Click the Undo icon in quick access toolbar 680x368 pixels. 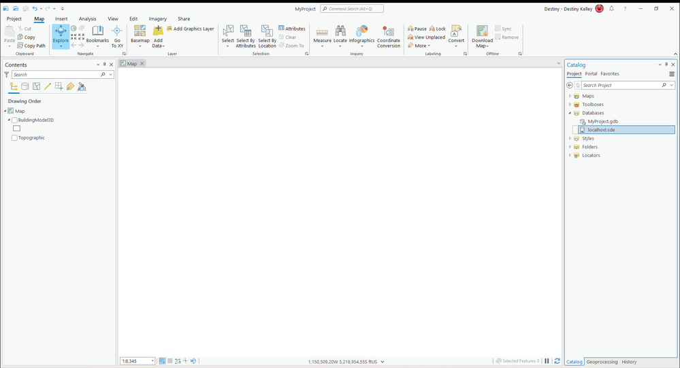click(x=35, y=9)
